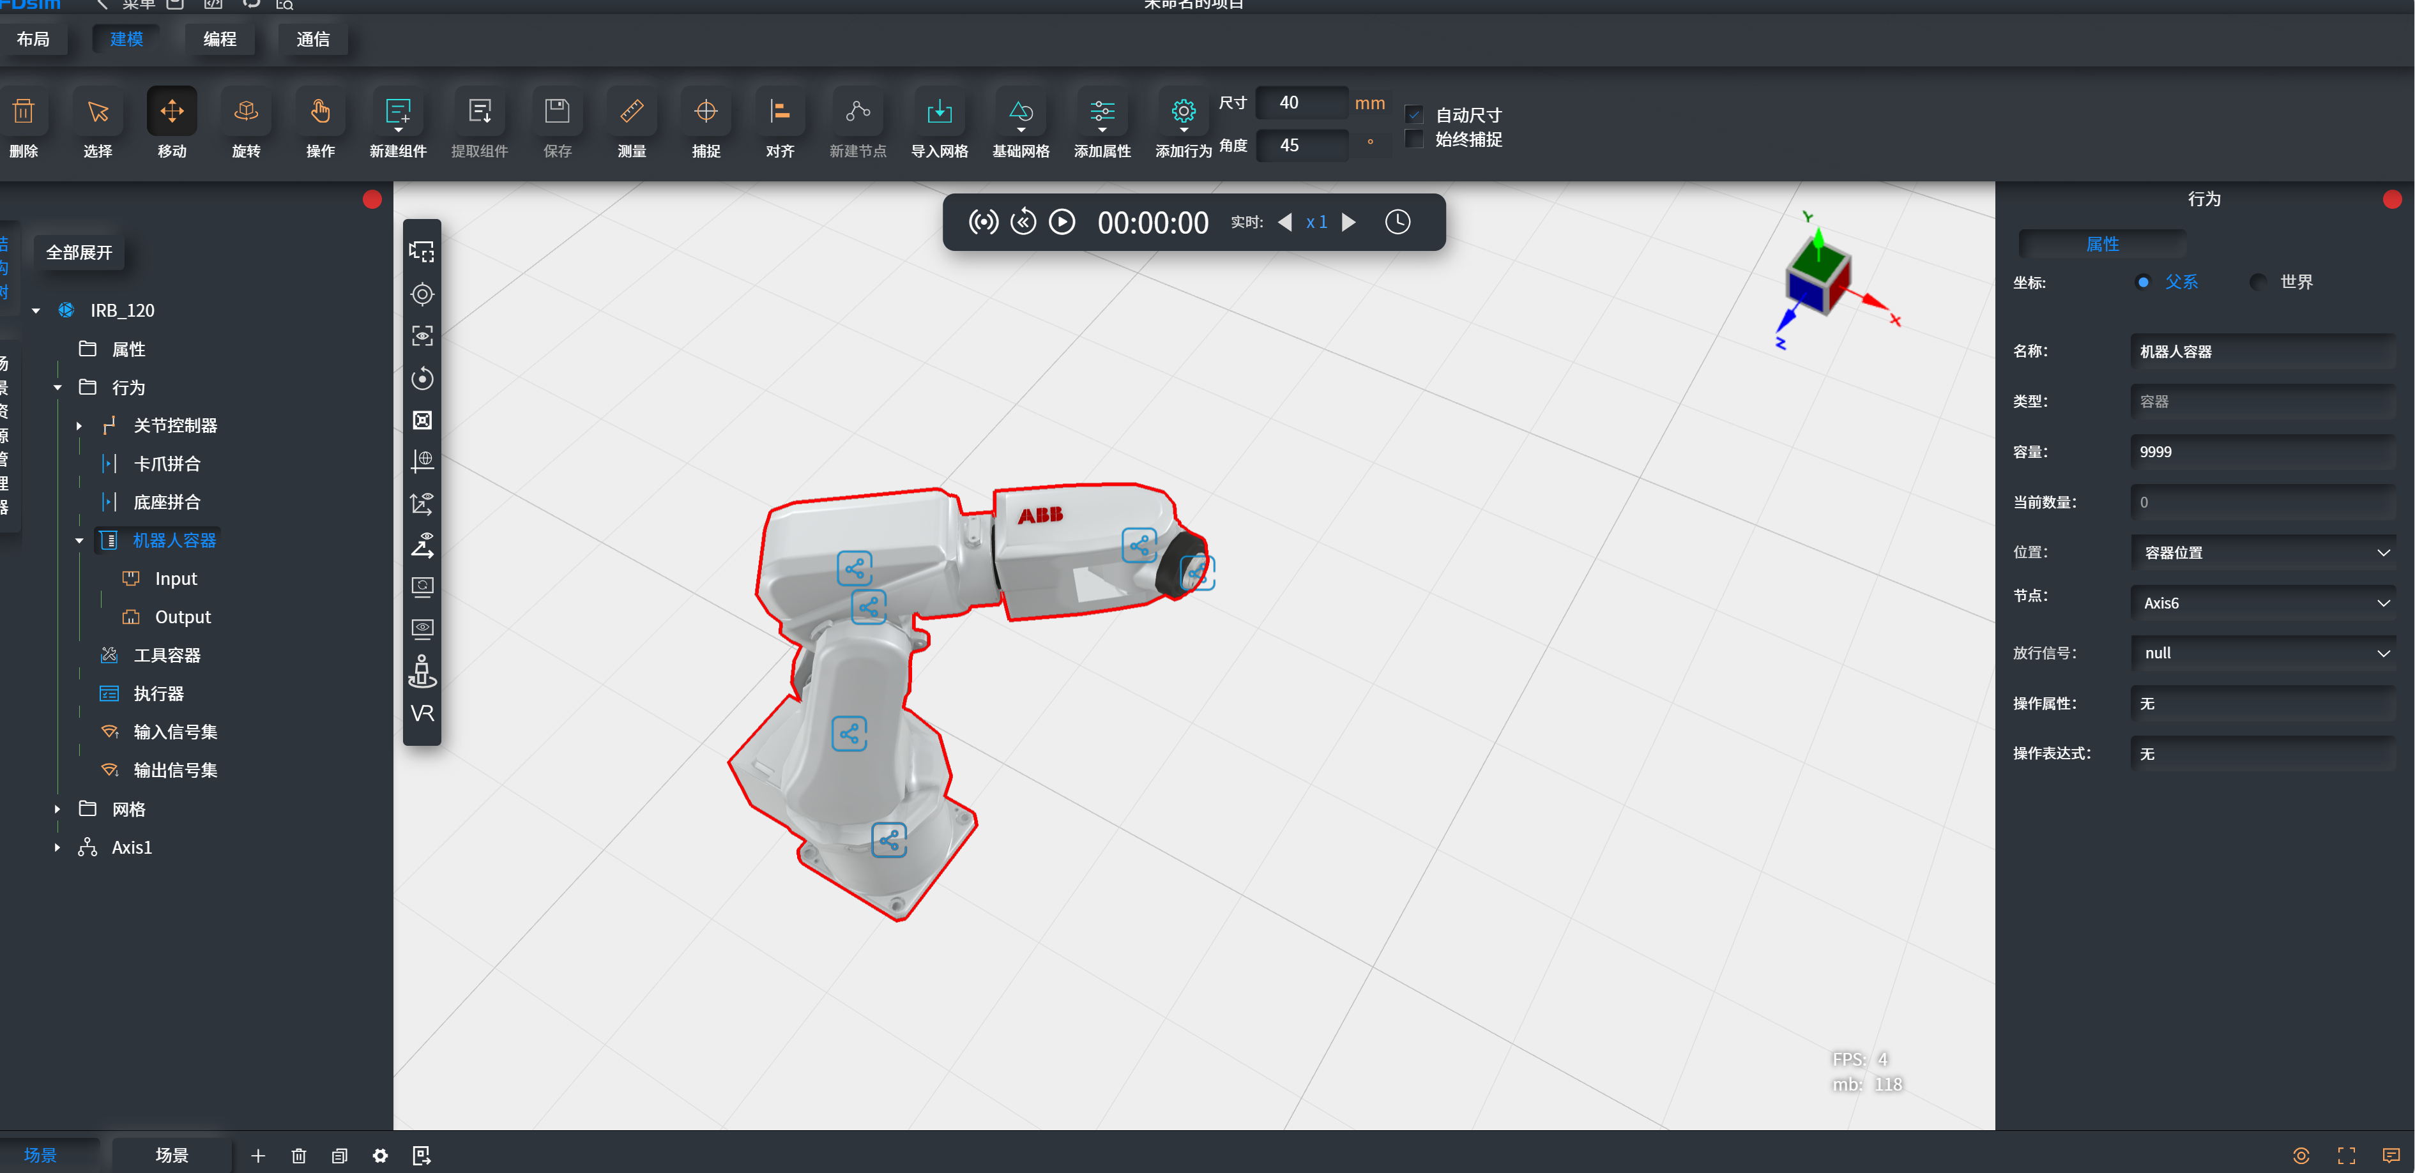Expand the 关节控制器 tree node
2415x1173 pixels.
click(79, 427)
